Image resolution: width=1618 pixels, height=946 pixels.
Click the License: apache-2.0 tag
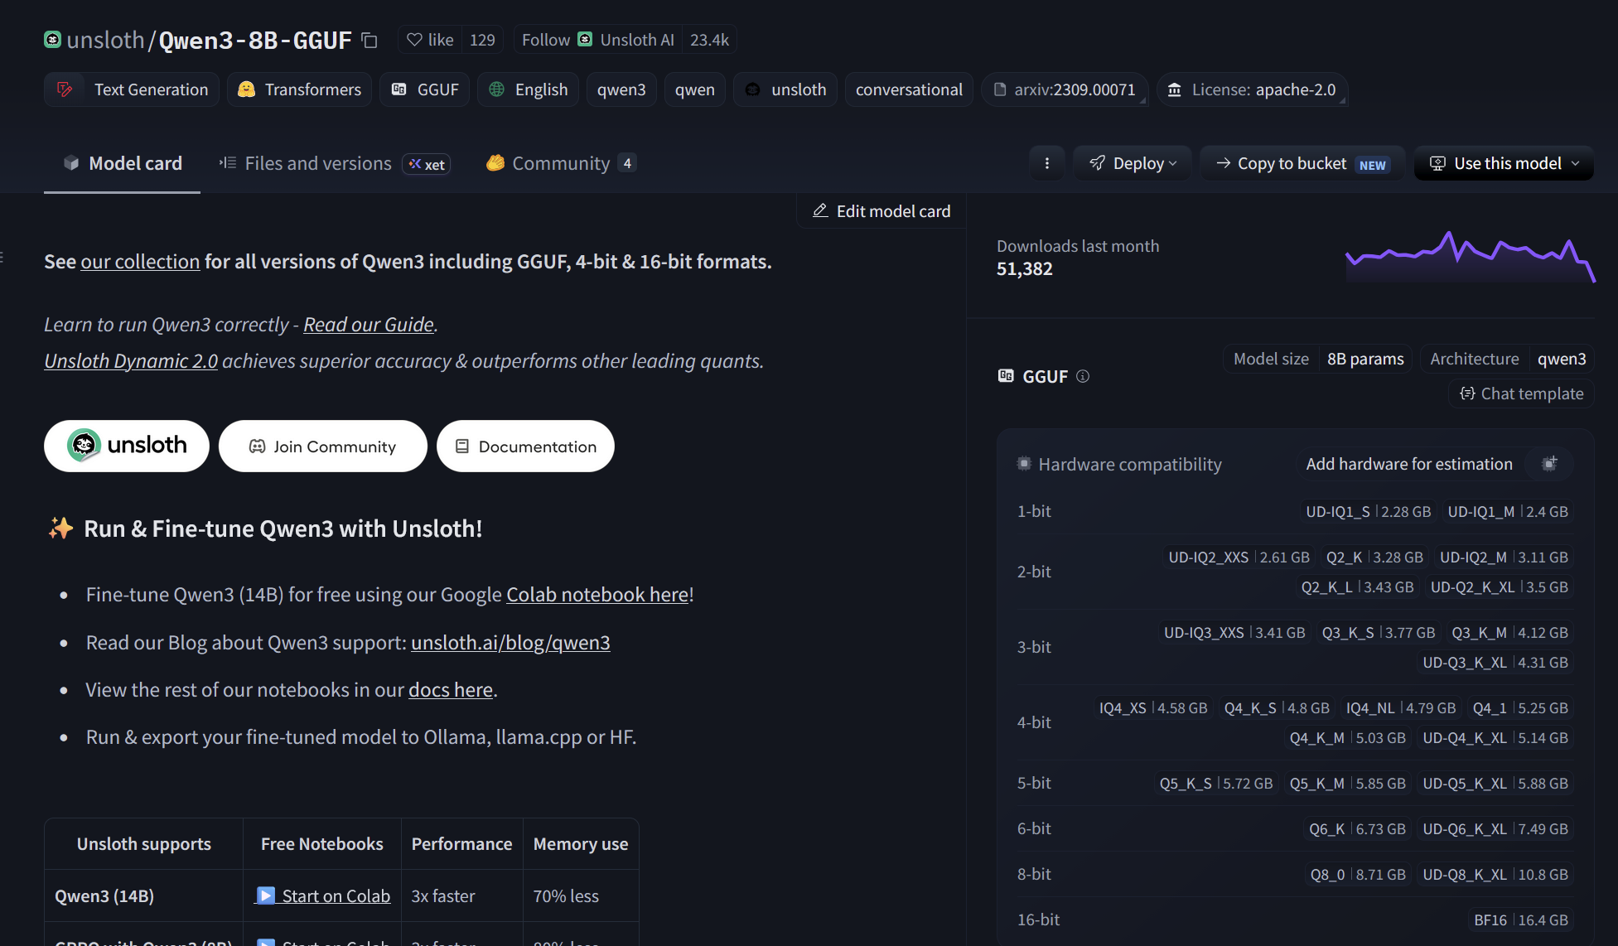point(1252,89)
